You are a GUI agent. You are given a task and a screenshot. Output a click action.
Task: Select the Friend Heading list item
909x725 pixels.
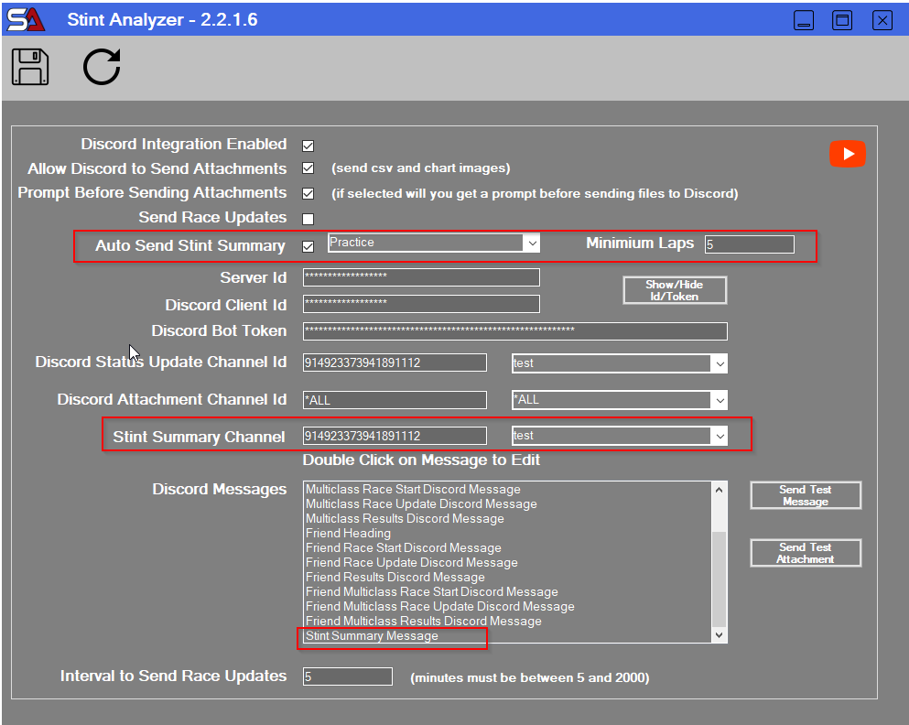click(x=348, y=533)
